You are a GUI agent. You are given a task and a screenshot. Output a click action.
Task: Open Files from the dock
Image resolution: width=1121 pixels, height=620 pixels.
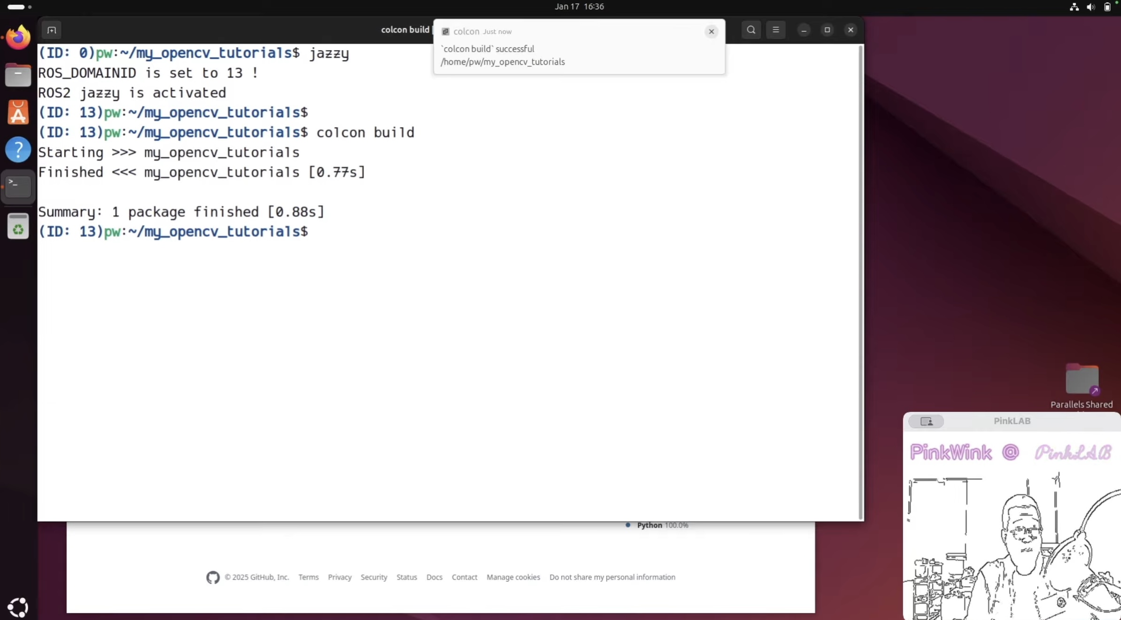[x=18, y=75]
